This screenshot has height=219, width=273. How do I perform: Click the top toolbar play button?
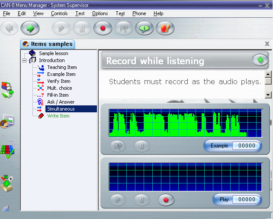tap(61, 28)
